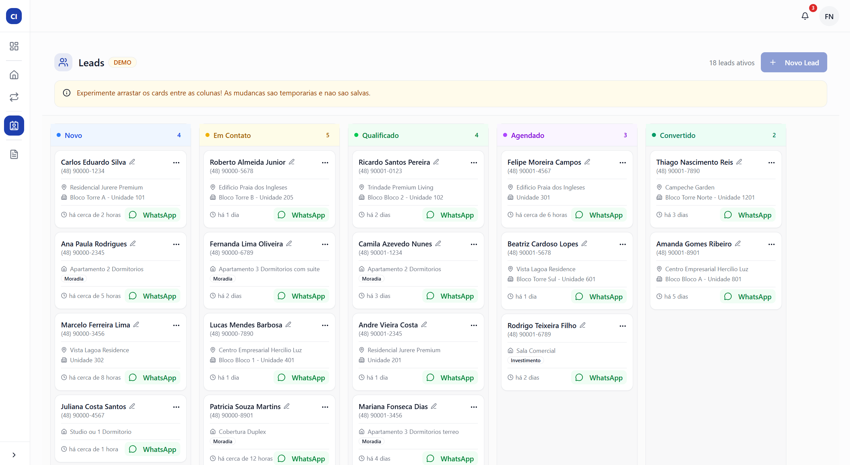Image resolution: width=850 pixels, height=465 pixels.
Task: Open the documents icon in sidebar
Action: [14, 154]
